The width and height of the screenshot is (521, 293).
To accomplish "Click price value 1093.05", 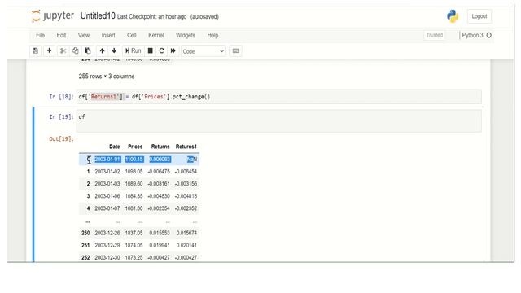I will [x=134, y=172].
